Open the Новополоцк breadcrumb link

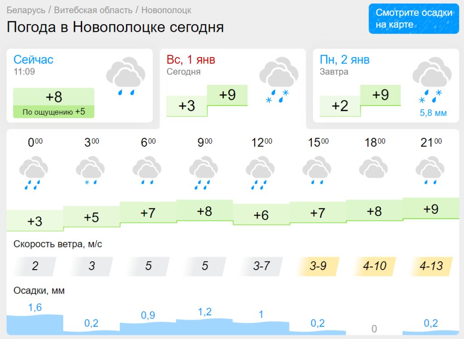click(x=166, y=10)
